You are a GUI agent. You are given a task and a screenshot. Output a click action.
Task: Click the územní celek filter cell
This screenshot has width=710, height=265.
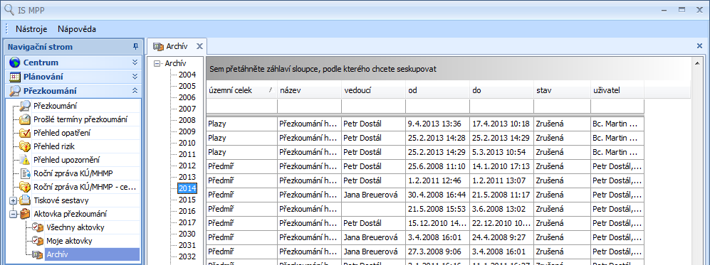click(242, 107)
